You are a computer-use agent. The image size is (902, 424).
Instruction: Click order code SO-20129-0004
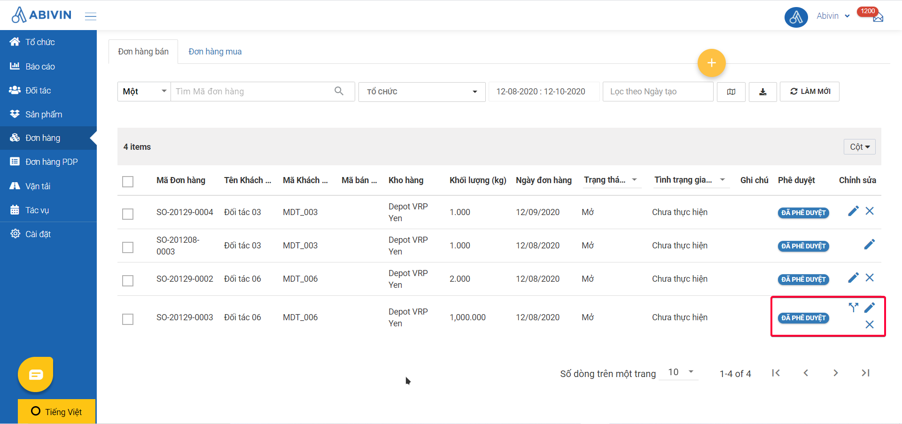pyautogui.click(x=185, y=212)
